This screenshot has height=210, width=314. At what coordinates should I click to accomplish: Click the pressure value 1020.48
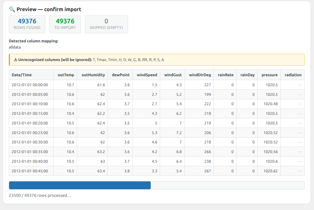[x=270, y=104]
